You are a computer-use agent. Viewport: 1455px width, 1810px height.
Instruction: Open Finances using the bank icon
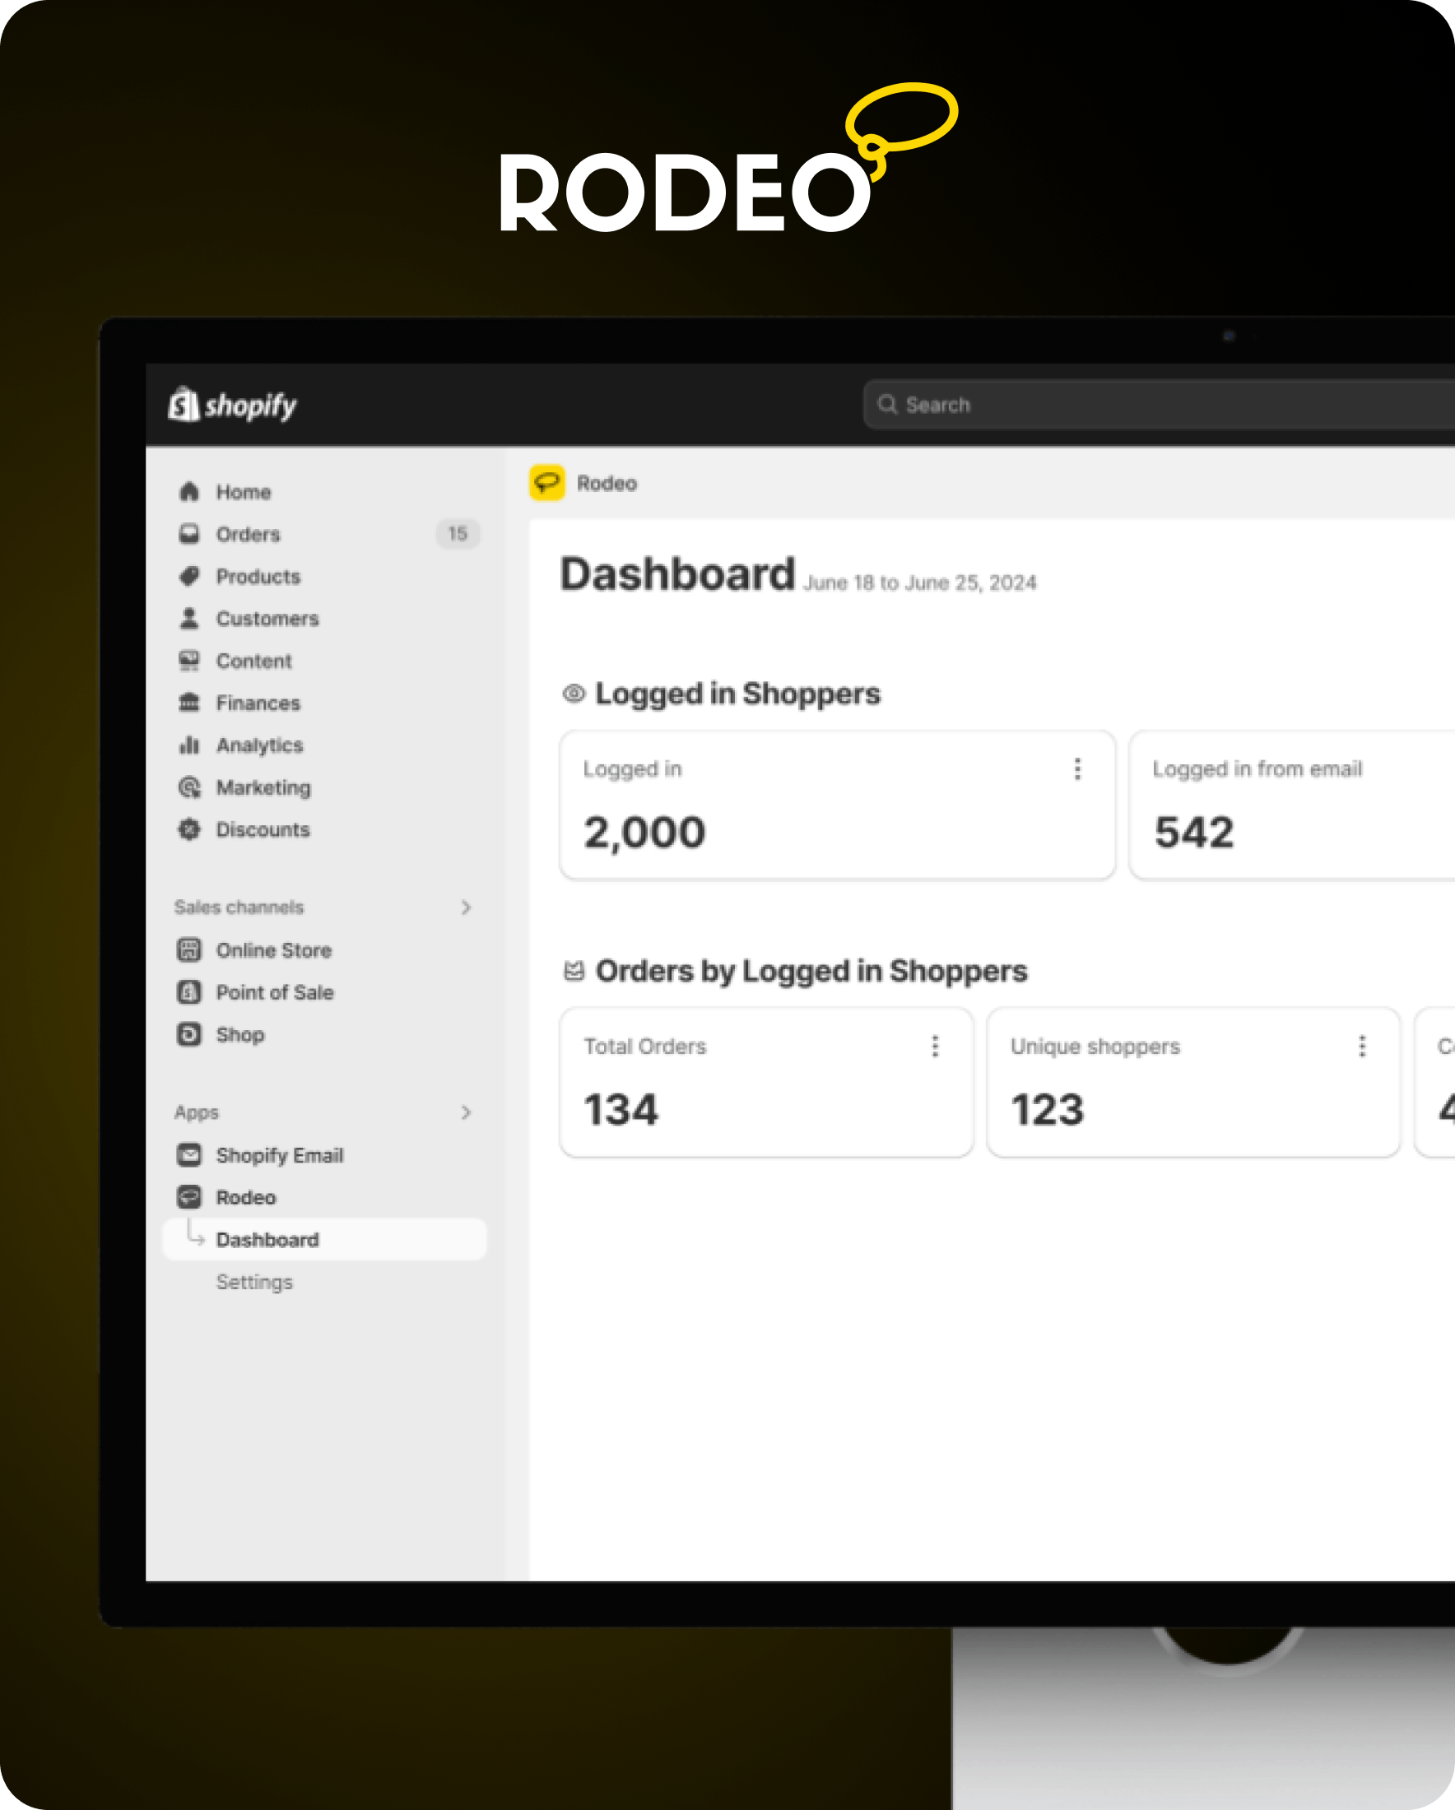[190, 703]
